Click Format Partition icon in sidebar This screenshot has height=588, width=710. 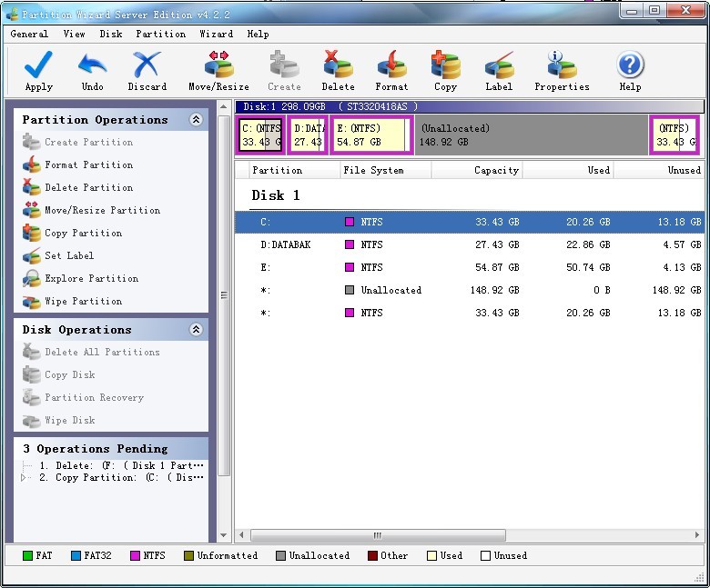click(x=31, y=164)
